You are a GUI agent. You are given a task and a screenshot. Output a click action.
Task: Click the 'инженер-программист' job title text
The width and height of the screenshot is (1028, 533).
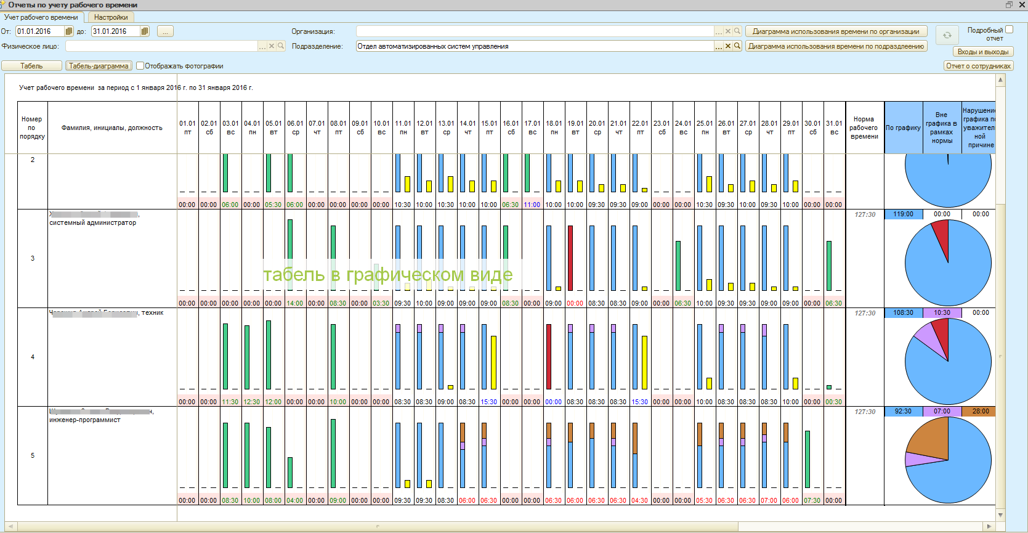(x=85, y=420)
